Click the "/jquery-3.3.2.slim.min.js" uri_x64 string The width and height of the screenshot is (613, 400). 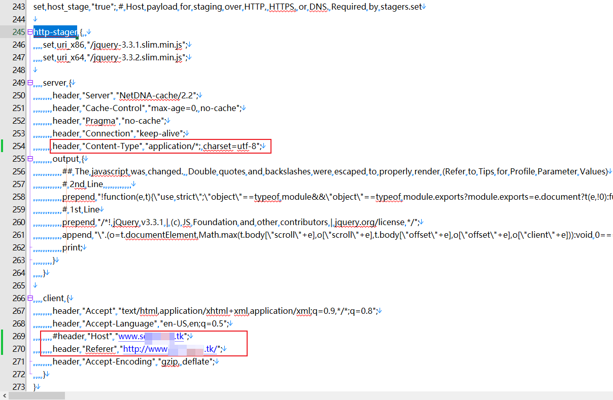137,57
